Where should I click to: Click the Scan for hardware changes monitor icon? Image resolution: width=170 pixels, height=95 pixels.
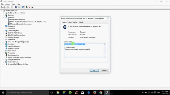(x=23, y=7)
